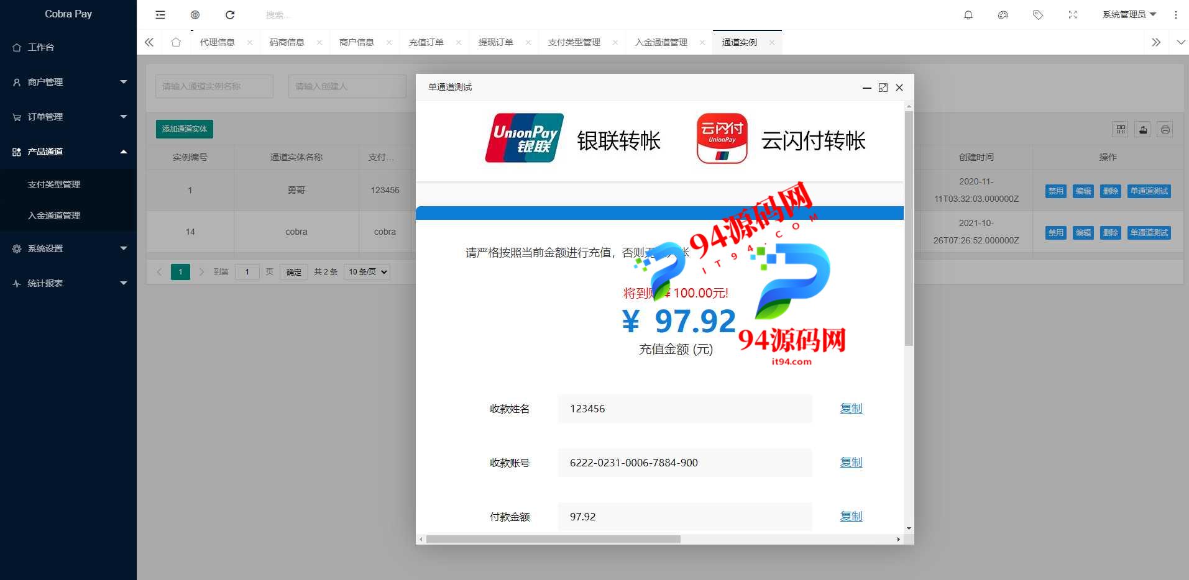
Task: Copy 付款金额 via 复制 link
Action: 851,516
